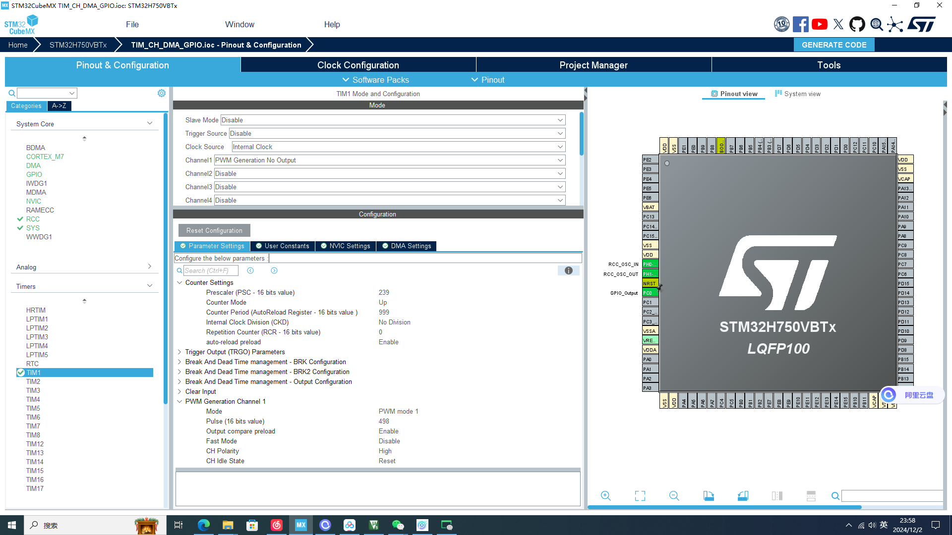The image size is (952, 535).
Task: Click the STM32CubeMX logo
Action: pos(21,25)
